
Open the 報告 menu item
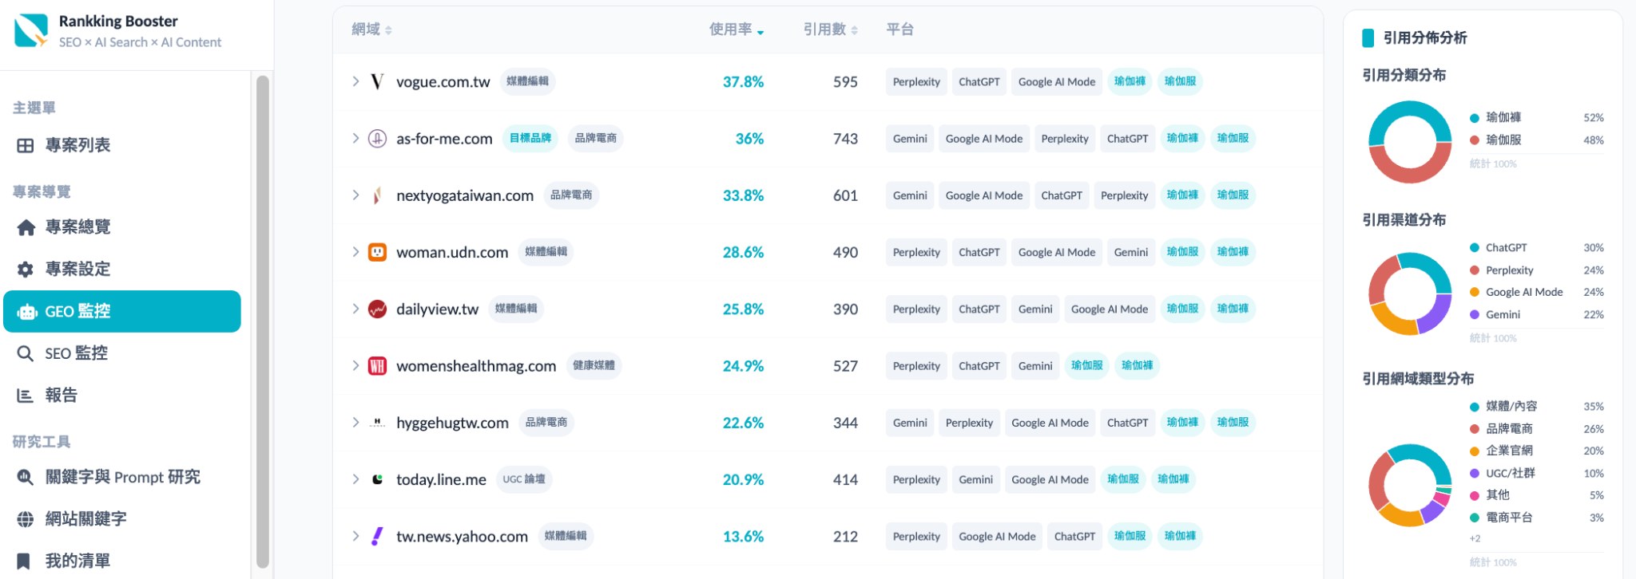pyautogui.click(x=122, y=396)
